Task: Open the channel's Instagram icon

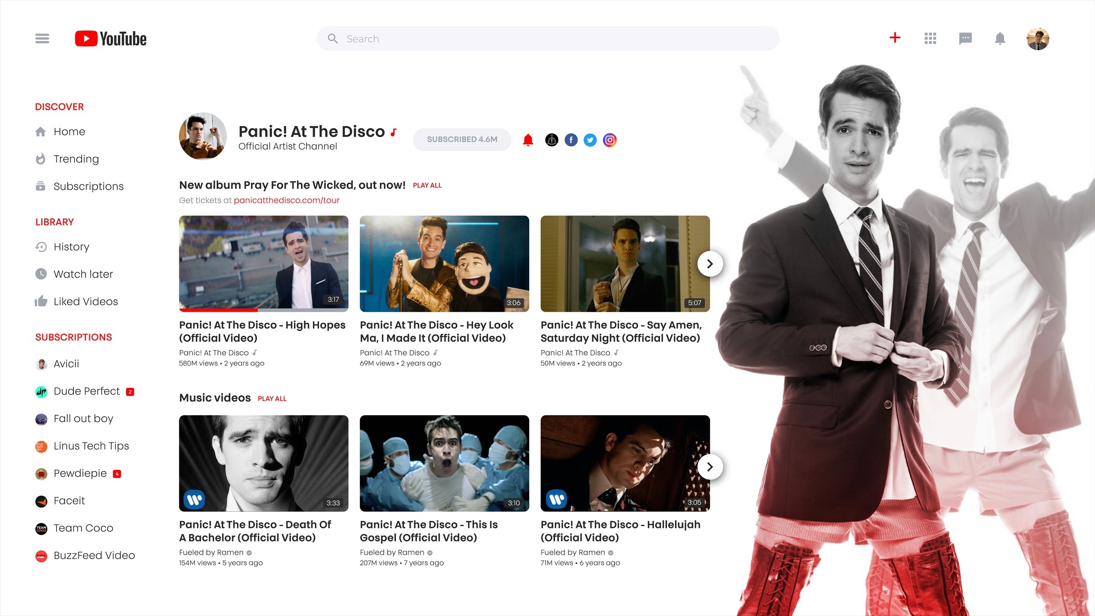Action: [x=610, y=140]
